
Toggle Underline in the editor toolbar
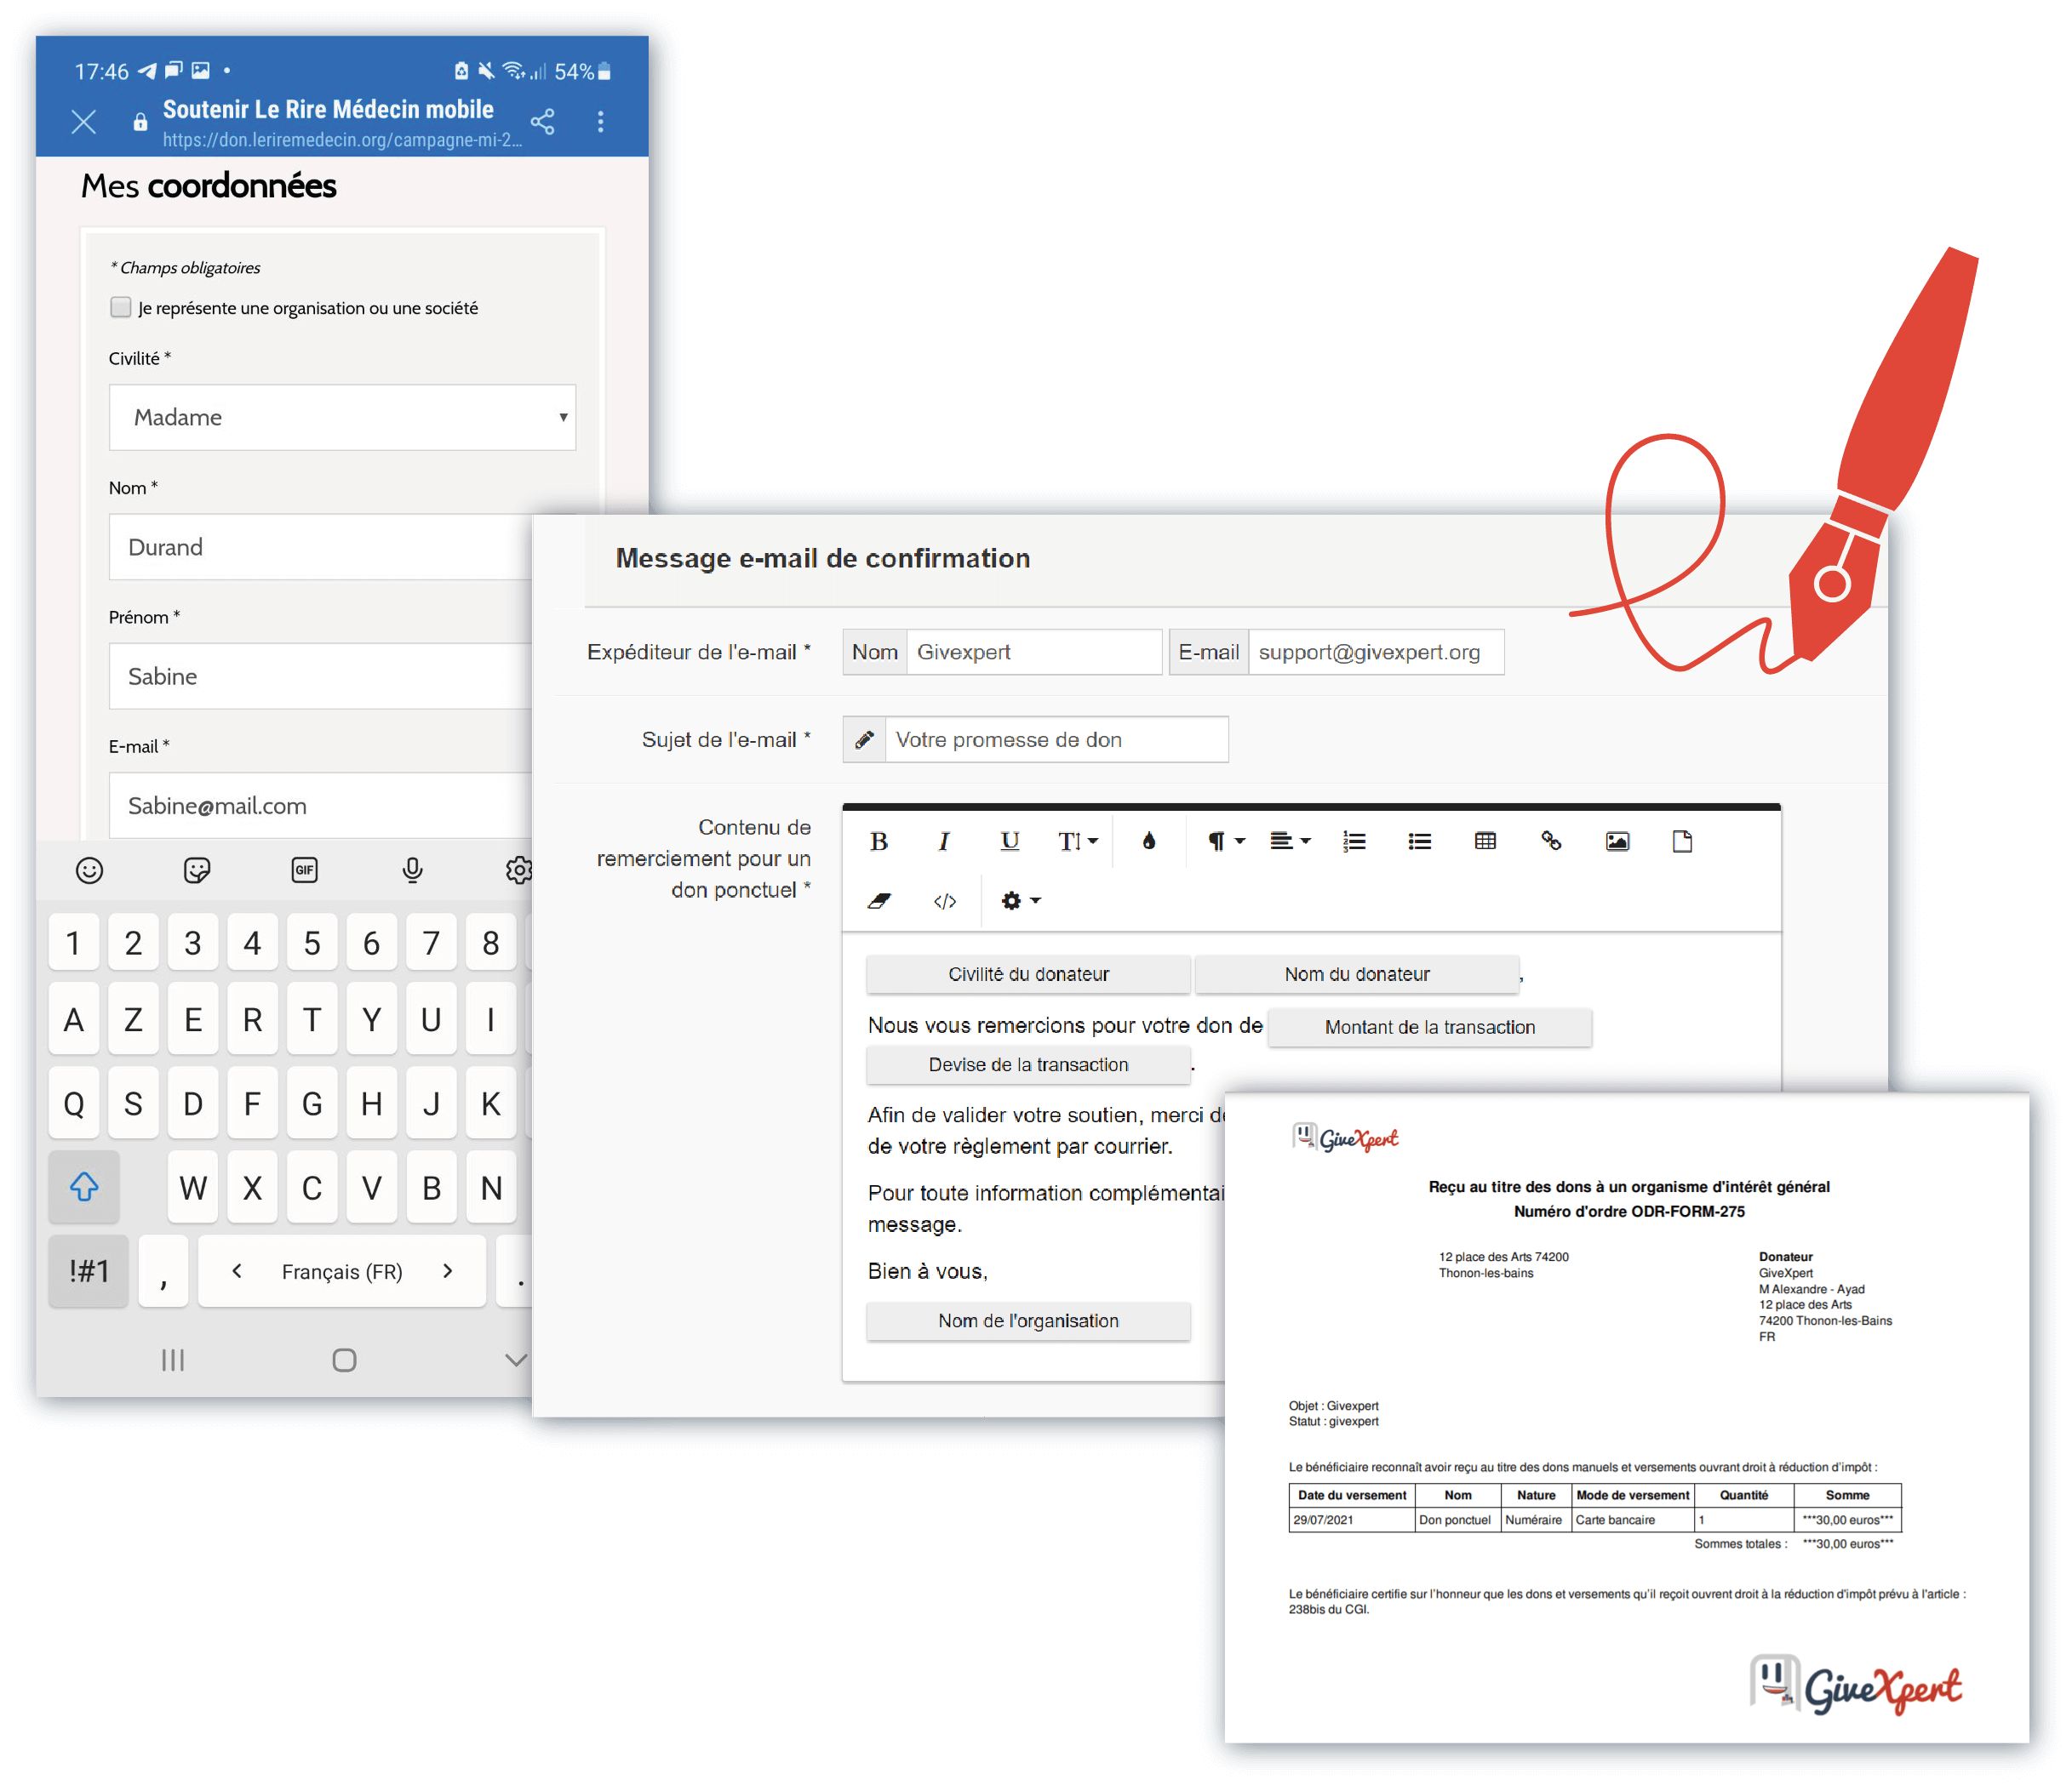1010,841
